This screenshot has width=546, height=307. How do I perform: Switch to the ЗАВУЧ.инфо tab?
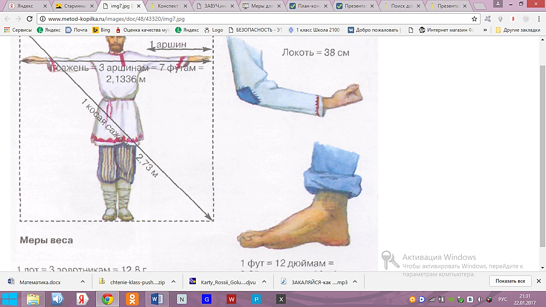(217, 6)
